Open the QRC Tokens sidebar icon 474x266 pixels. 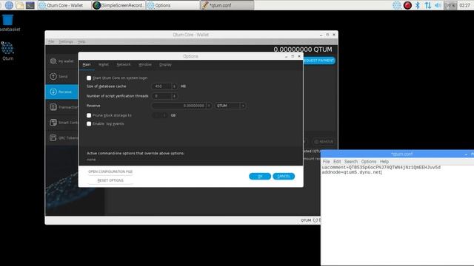[x=53, y=138]
